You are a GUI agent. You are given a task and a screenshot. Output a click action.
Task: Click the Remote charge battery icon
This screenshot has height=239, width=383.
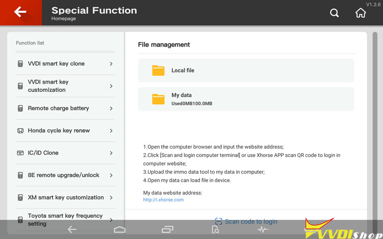20,108
